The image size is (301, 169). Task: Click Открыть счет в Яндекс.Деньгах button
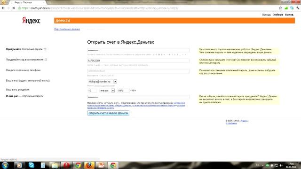point(108,113)
